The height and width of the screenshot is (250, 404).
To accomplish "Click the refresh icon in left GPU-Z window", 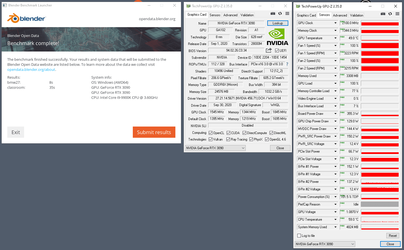I will 280,13.
